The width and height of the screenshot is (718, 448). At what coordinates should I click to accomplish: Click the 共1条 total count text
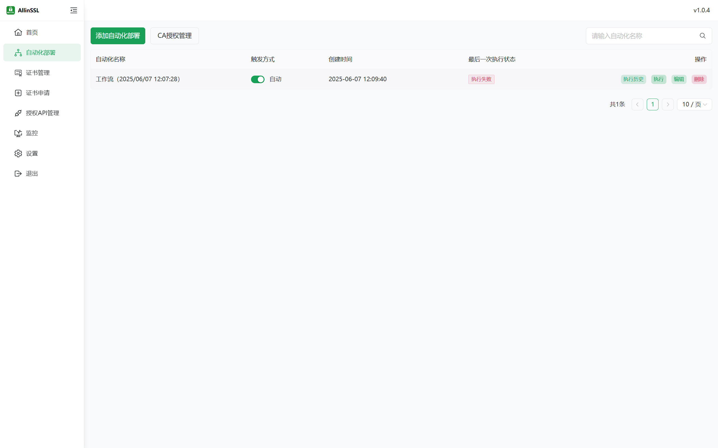617,104
